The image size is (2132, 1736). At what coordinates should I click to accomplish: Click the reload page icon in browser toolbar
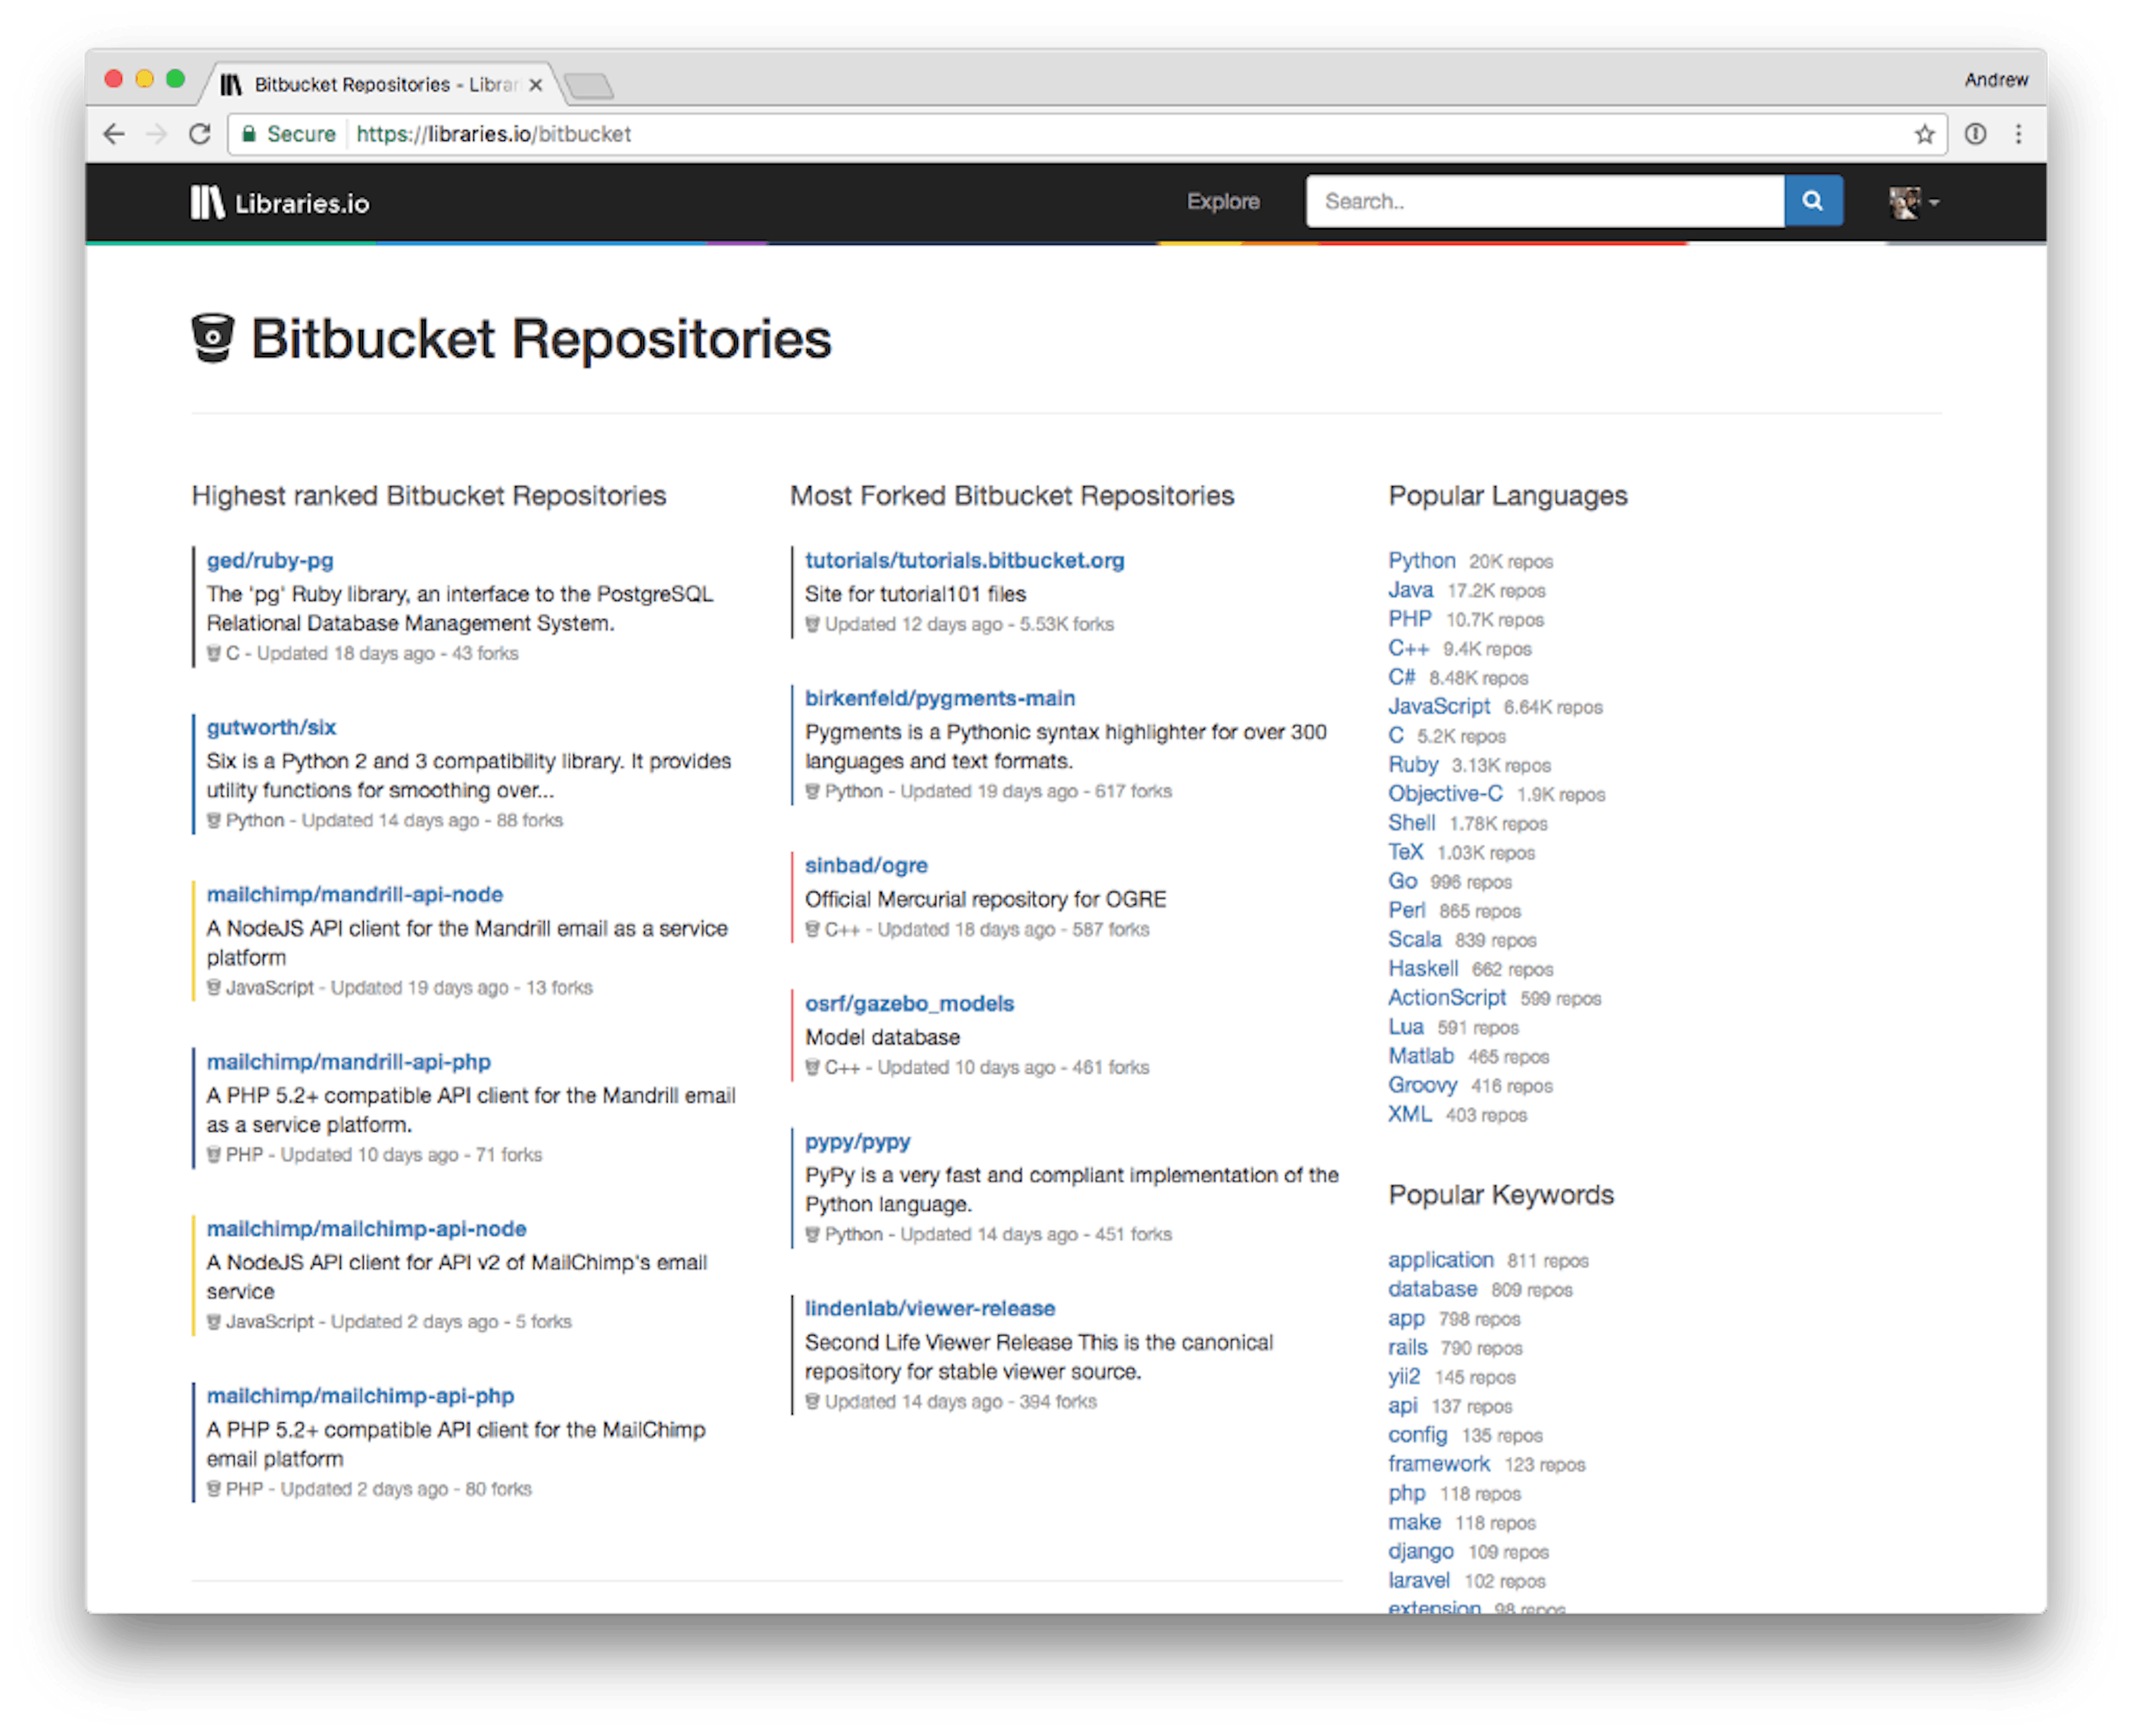(x=200, y=133)
